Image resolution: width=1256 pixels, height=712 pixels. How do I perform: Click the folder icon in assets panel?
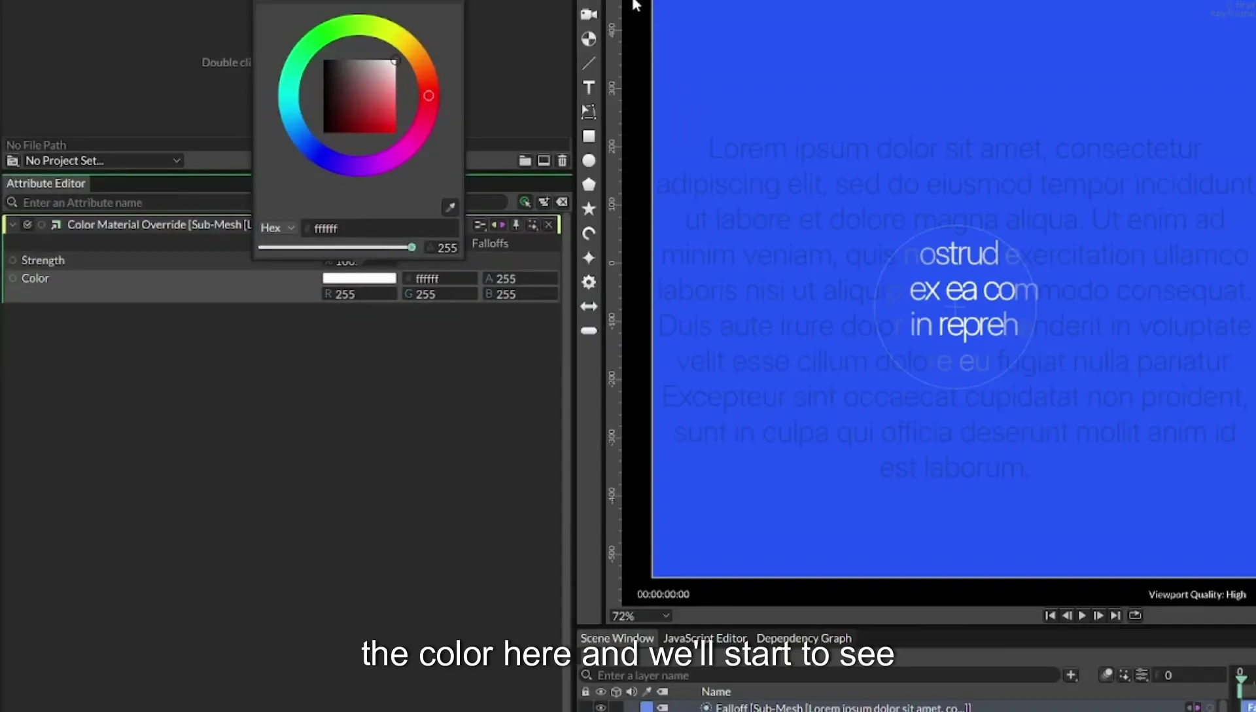point(525,160)
